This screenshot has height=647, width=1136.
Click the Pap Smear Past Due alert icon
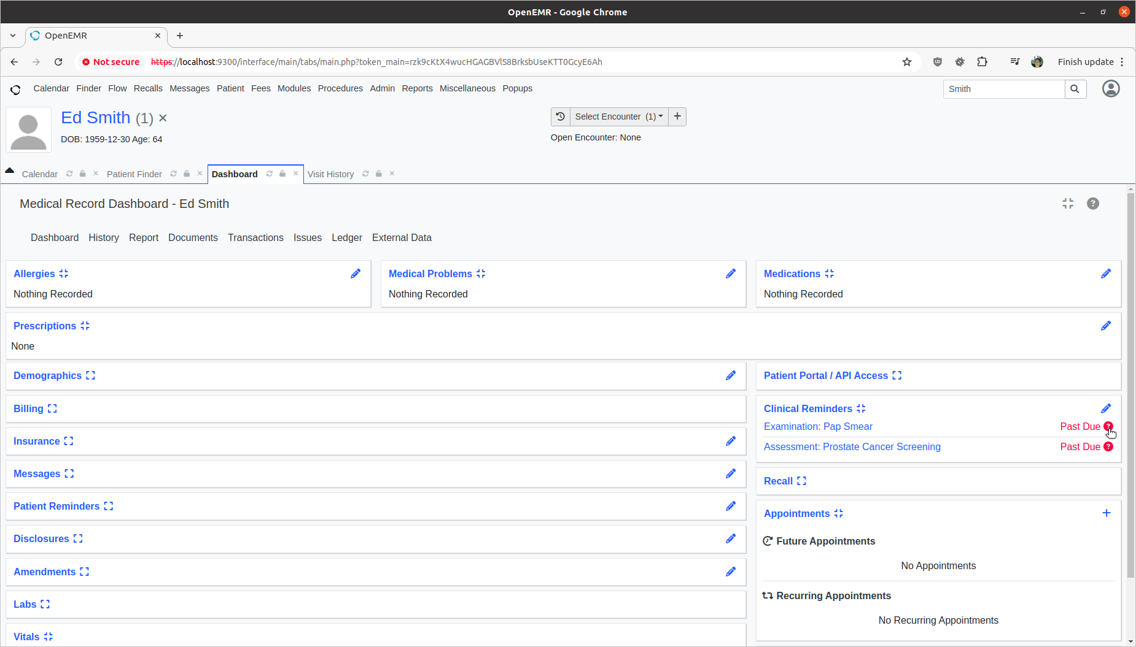click(1108, 426)
